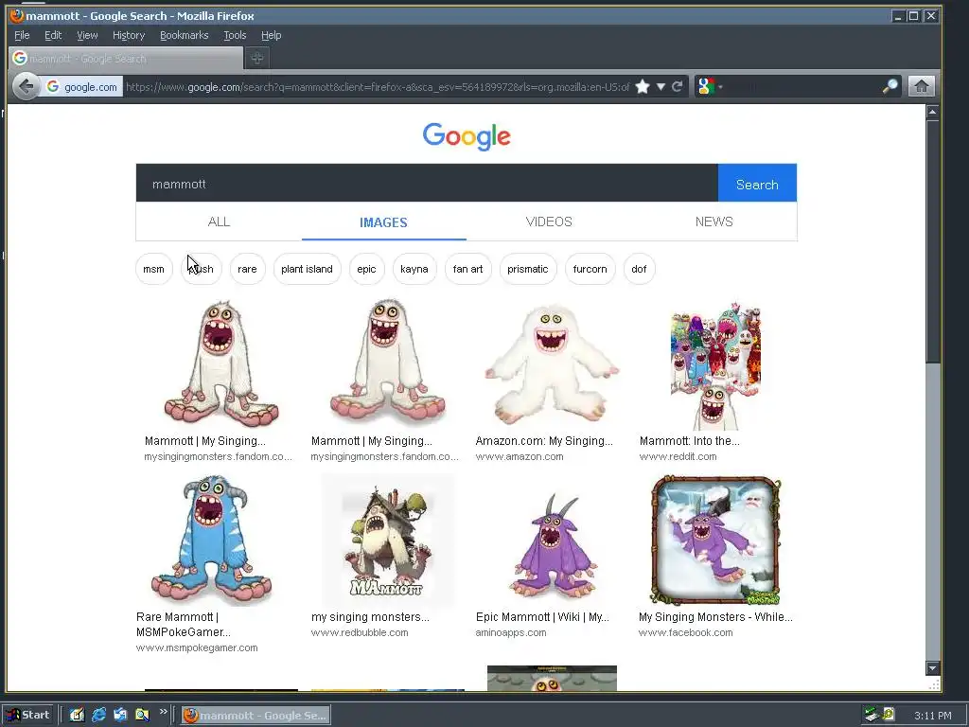Click the blue Search button

(757, 184)
